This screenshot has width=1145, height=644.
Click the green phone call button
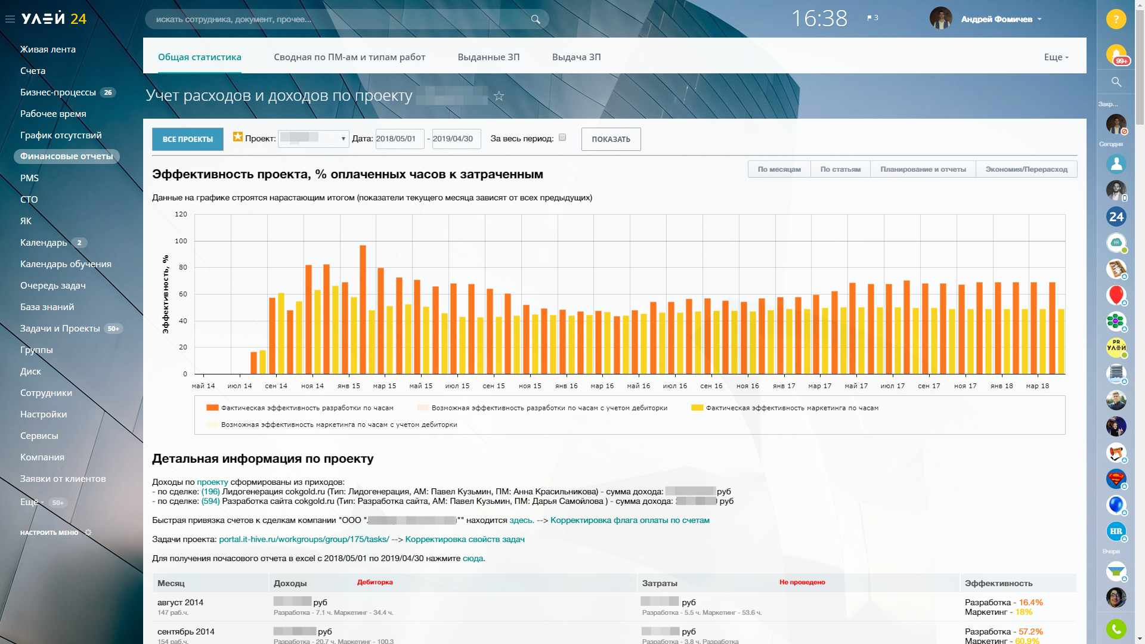point(1116,628)
